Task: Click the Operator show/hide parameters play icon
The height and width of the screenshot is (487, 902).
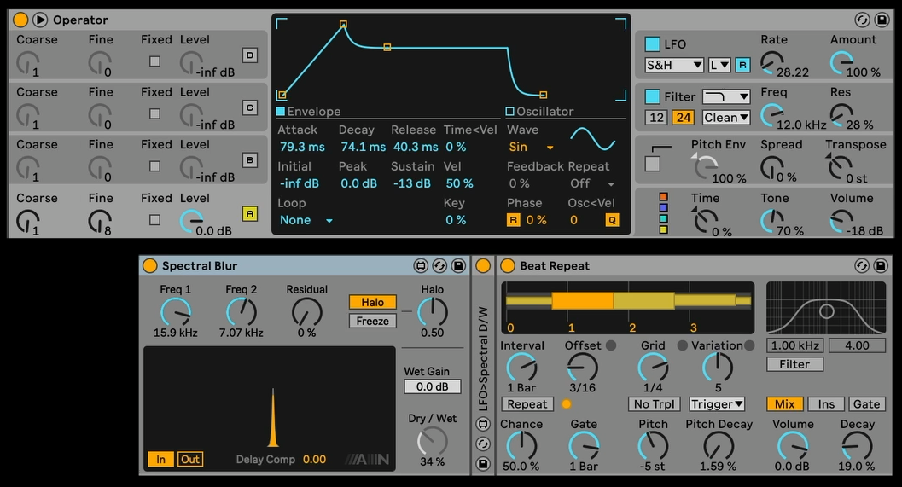Action: click(x=39, y=20)
